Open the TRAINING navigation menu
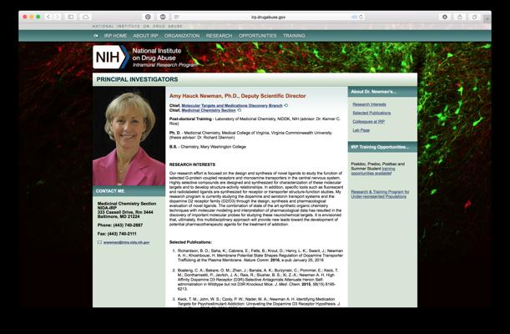Image resolution: width=510 pixels, height=334 pixels. tap(294, 36)
